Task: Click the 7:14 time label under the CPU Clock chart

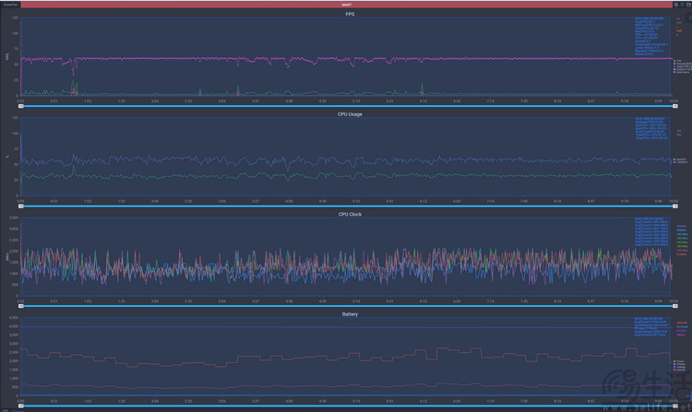Action: [x=490, y=301]
